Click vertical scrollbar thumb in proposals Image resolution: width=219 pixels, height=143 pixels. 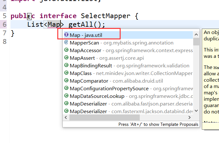tap(196, 42)
